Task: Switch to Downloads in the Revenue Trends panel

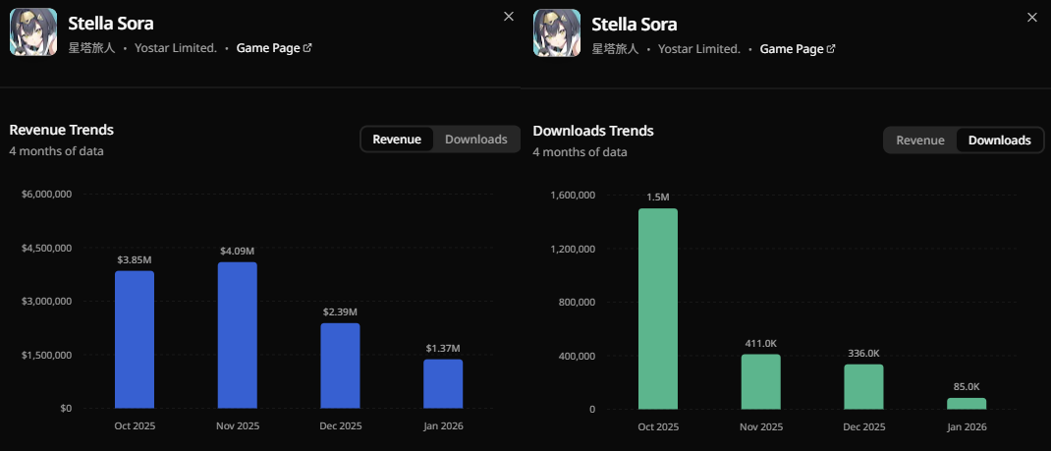Action: [476, 140]
